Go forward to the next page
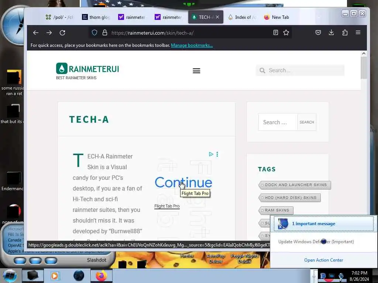Viewport: 378px width, 283px height. point(49,33)
